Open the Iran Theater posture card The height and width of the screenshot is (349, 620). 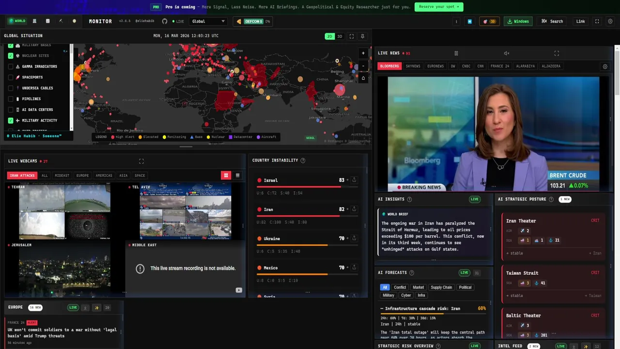tap(553, 237)
